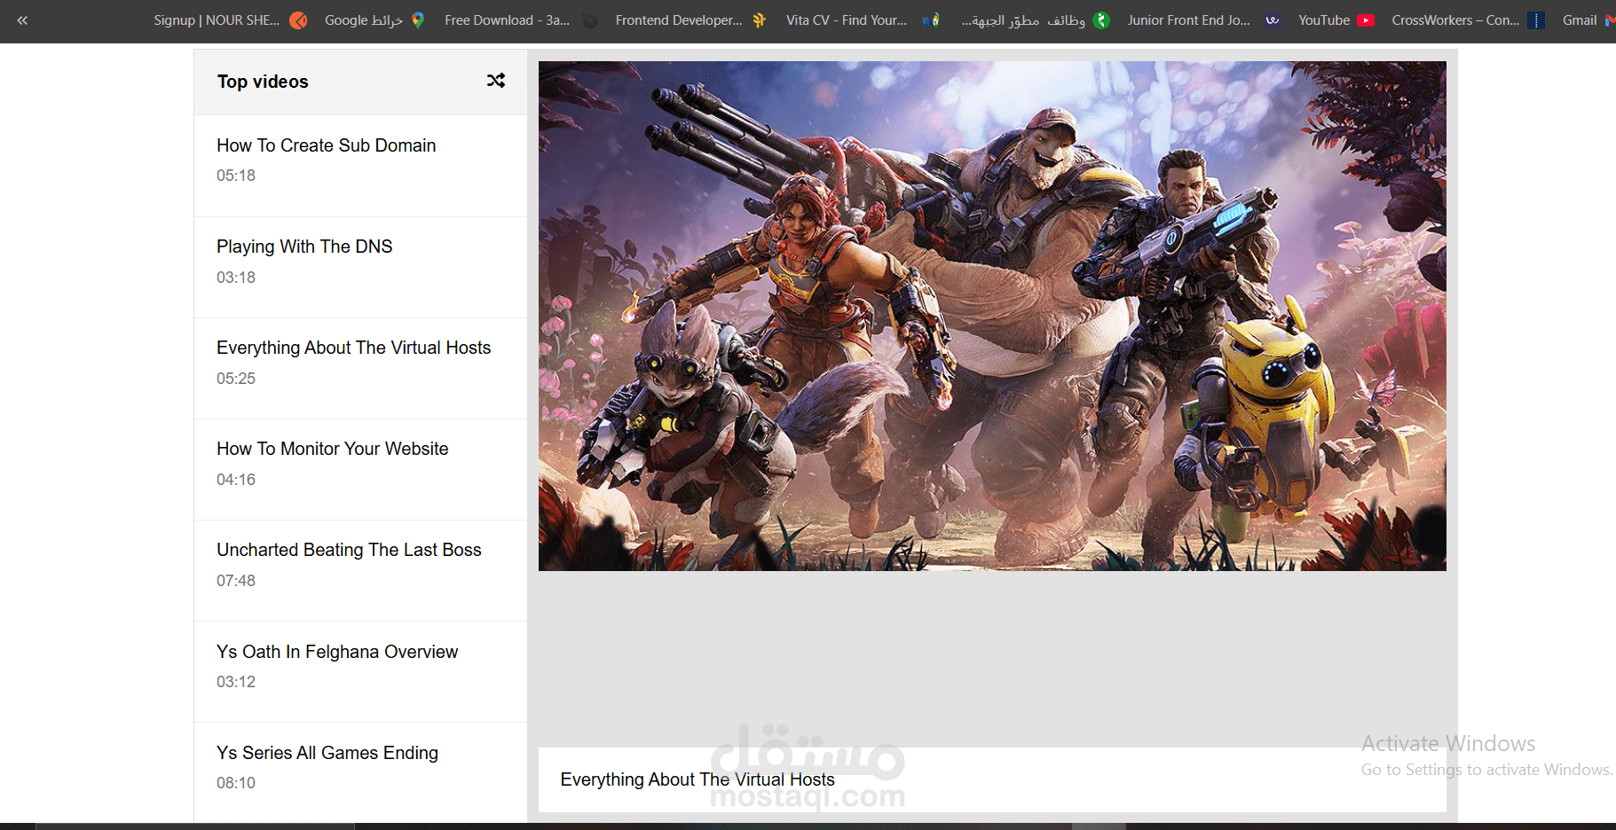Open the Gmail bookmark

1588,20
